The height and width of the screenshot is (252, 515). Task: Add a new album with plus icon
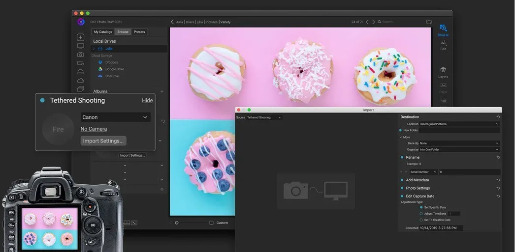[x=162, y=91]
